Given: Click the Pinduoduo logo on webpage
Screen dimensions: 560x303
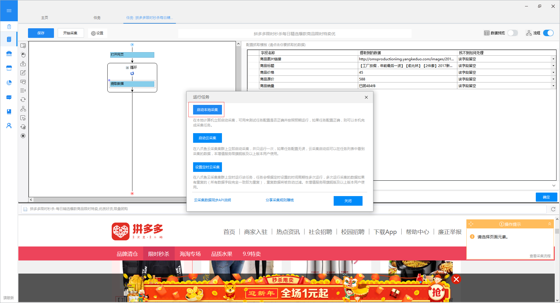Looking at the screenshot, I should click(137, 231).
